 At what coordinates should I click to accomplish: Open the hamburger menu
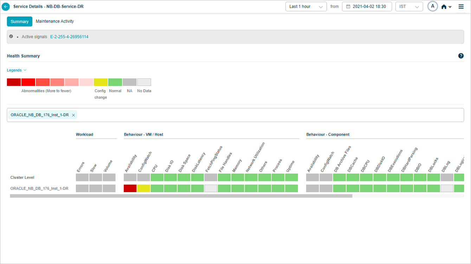click(461, 7)
